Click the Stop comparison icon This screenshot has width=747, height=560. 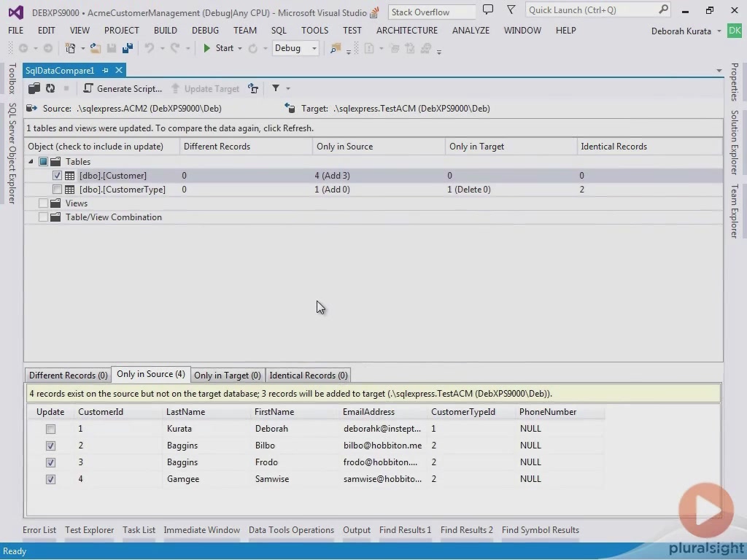(66, 88)
